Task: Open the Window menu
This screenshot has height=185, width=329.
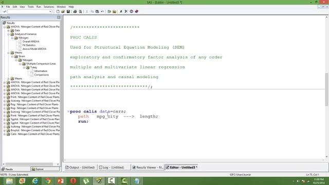Action: coord(61,7)
